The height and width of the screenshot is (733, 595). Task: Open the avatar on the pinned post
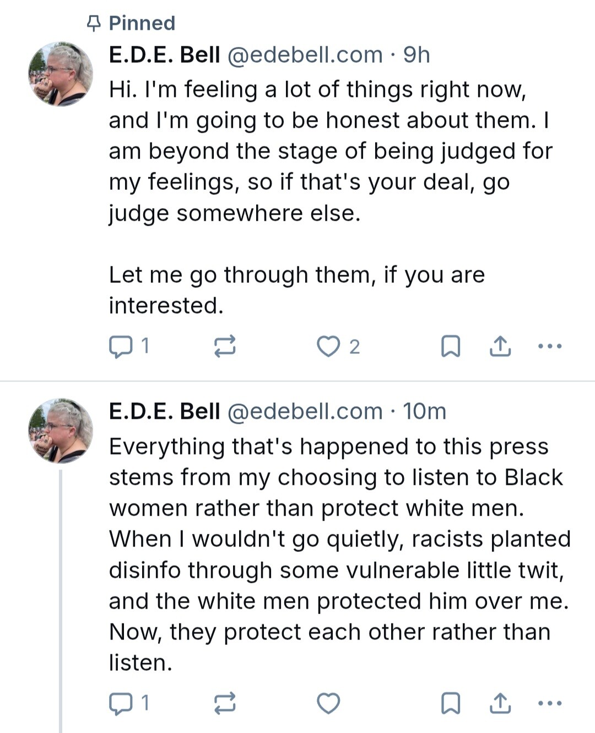[x=61, y=74]
